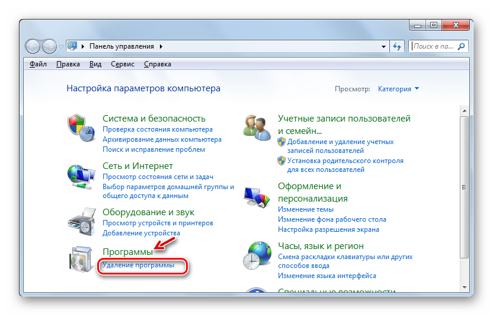Click Проверка состояния компьютера link
Screen dimensions: 493x316
coord(158,129)
